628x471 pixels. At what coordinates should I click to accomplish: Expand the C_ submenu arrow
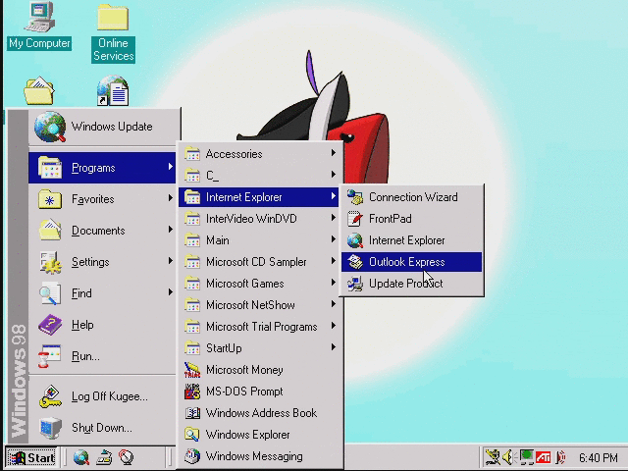(x=334, y=175)
